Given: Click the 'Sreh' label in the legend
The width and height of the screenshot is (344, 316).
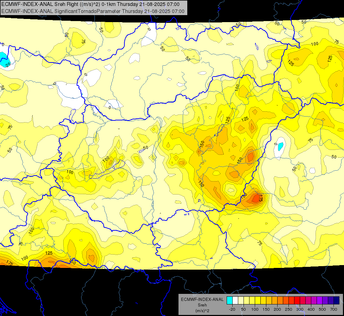Looking at the screenshot, I should [x=202, y=305].
